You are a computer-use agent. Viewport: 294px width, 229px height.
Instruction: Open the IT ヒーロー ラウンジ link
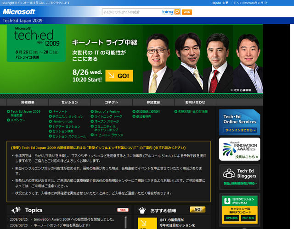click(x=109, y=135)
